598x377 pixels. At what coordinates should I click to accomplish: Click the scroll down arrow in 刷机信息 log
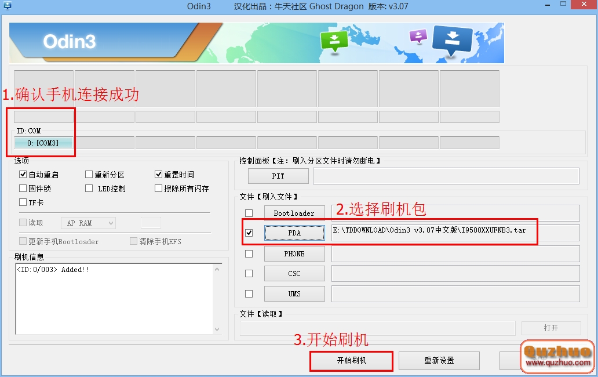tap(217, 329)
